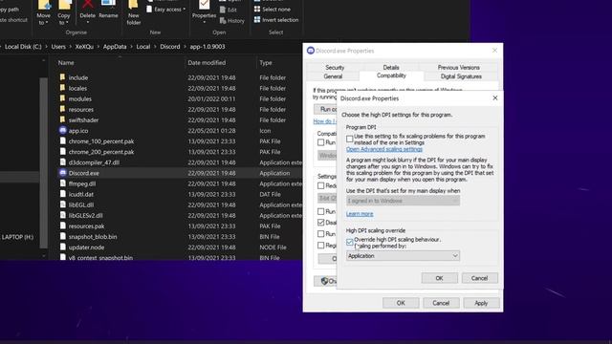Sort by Date modified column header
This screenshot has width=612, height=344.
click(x=207, y=62)
